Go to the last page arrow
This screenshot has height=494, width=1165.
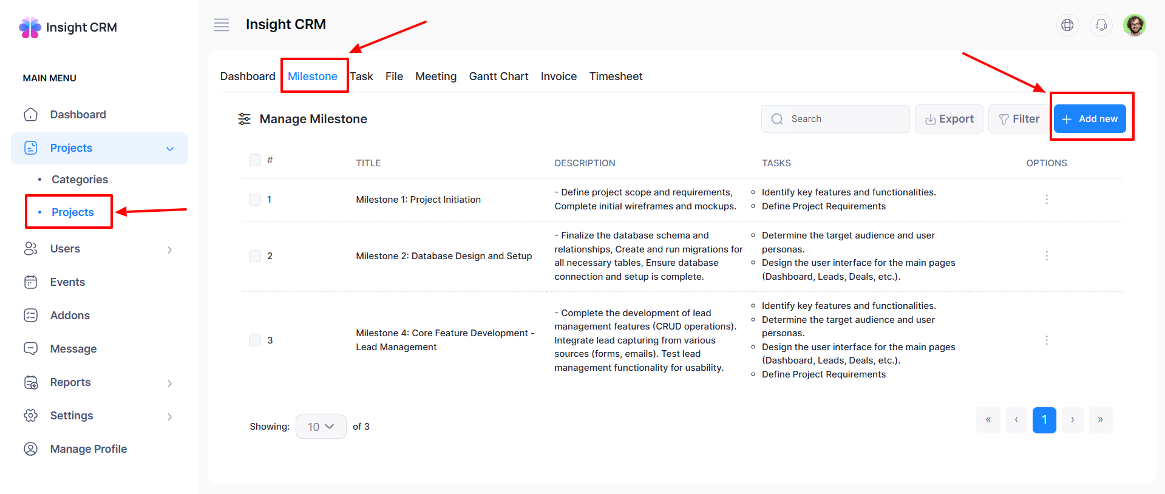[1100, 420]
